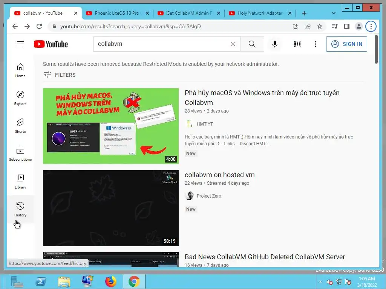Open File Explorer from the taskbar
This screenshot has width=386, height=289.
pyautogui.click(x=64, y=281)
